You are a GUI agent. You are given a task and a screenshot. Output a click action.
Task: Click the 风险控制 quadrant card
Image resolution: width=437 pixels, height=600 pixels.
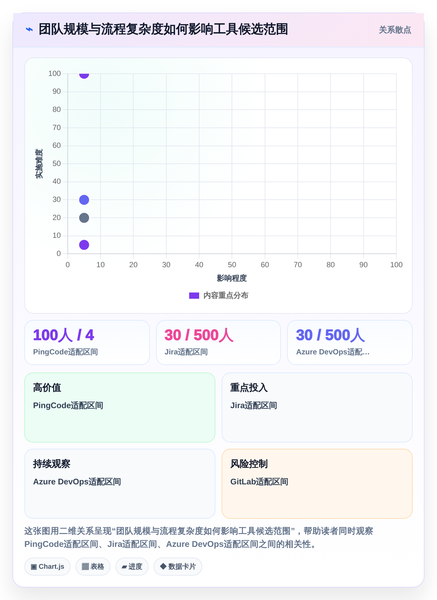[317, 484]
